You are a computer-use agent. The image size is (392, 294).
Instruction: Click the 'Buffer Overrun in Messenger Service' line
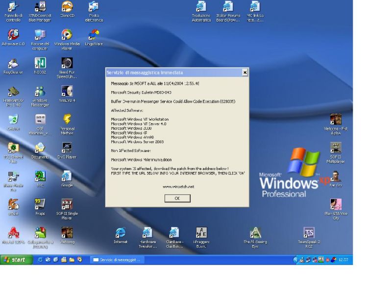tap(173, 101)
